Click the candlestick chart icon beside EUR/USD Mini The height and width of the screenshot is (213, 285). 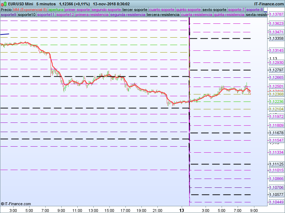[4, 4]
